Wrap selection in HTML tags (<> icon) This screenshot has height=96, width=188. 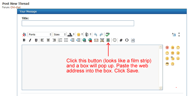click(127, 40)
